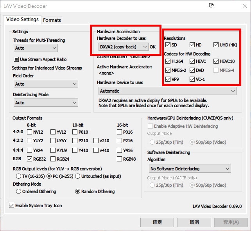Toggle HEVC10 hardware decoding checkbox
Viewport: 251px width, 231px height.
click(216, 61)
